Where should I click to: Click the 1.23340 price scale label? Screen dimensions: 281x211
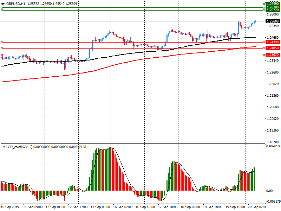[273, 61]
